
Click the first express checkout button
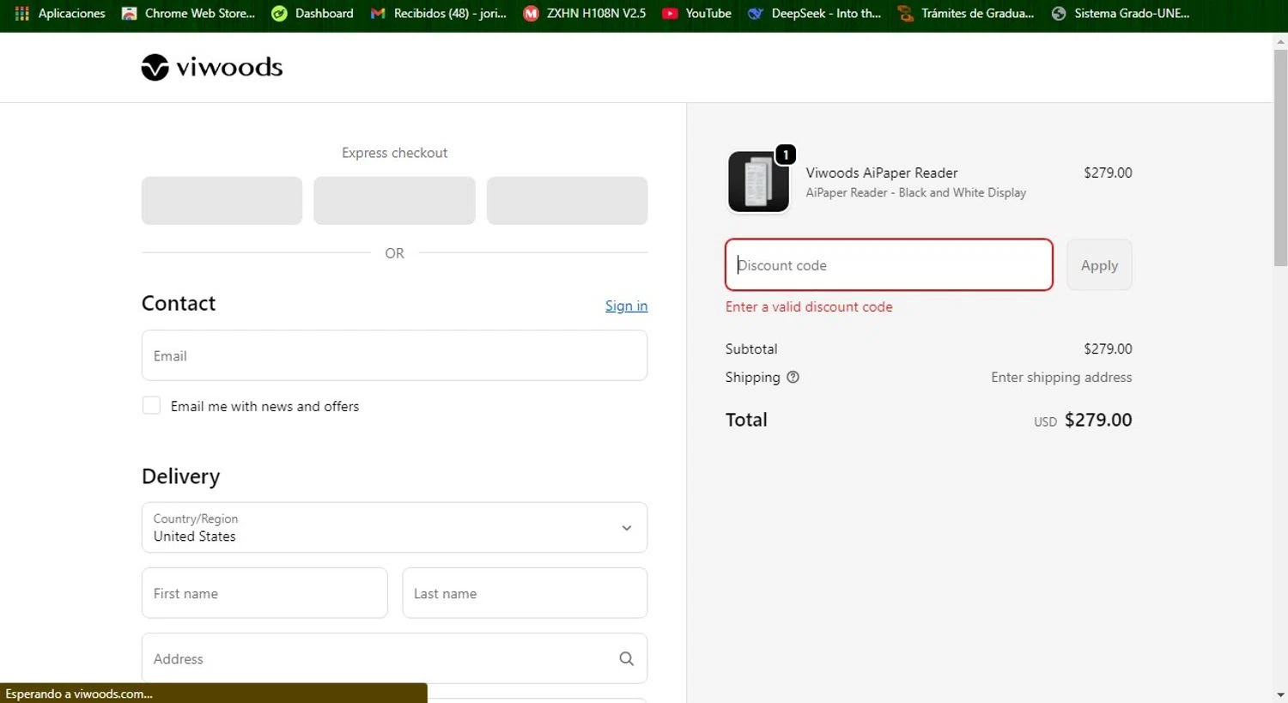222,201
